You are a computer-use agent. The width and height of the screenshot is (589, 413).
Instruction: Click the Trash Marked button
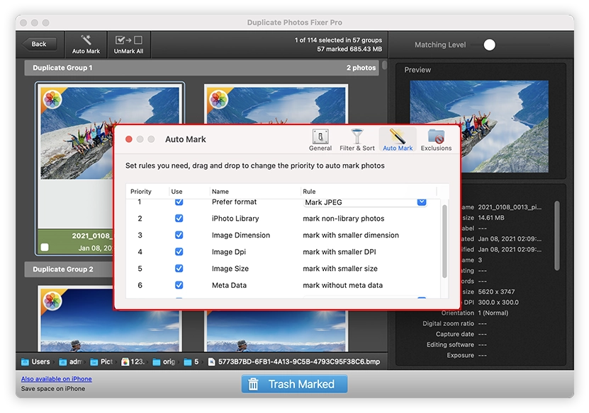[x=294, y=384]
